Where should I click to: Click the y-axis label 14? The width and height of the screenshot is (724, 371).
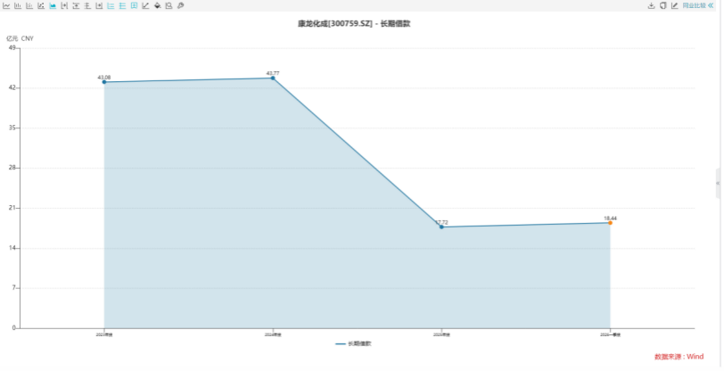tap(12, 248)
